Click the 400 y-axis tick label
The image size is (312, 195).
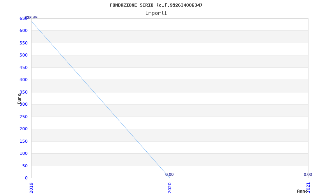(x=23, y=80)
